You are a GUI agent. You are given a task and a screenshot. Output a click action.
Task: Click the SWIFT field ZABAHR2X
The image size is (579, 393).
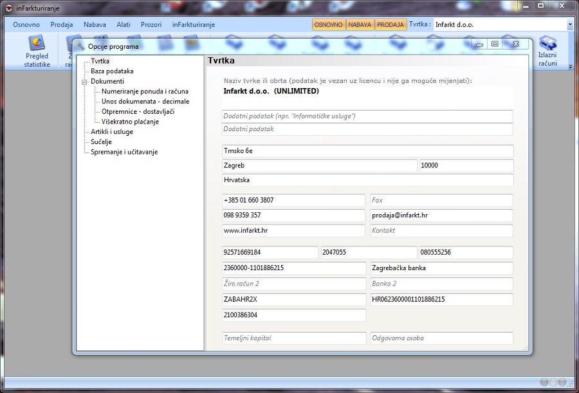pos(293,300)
